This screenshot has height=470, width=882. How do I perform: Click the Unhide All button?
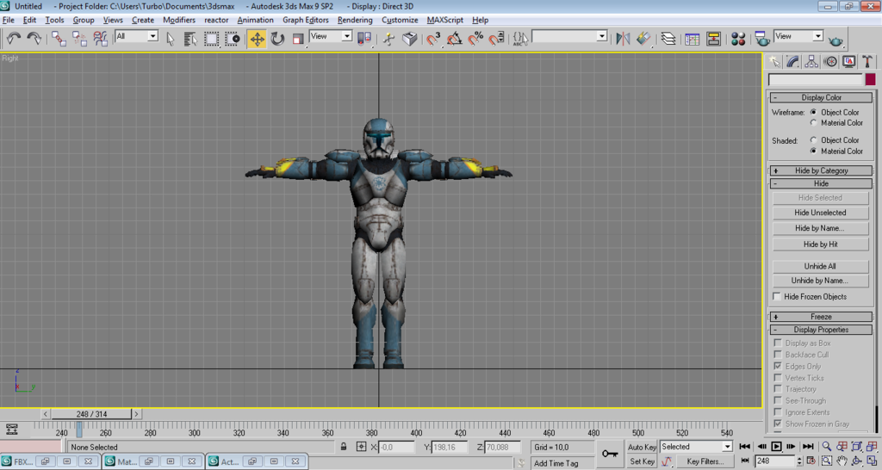[x=820, y=266]
